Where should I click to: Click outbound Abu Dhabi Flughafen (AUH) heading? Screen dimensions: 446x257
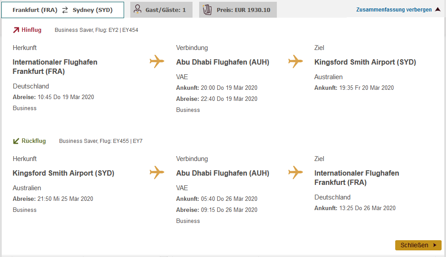click(223, 62)
